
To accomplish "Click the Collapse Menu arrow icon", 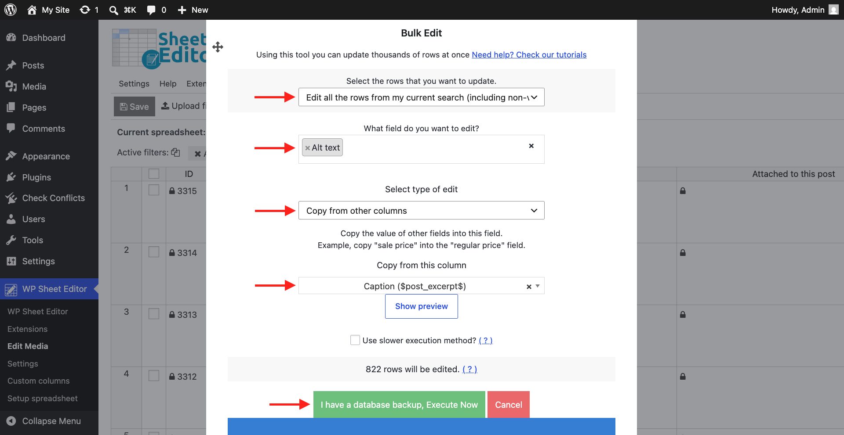I will point(11,421).
